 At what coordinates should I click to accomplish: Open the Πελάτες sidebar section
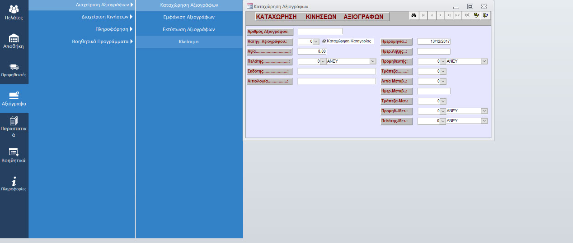(x=14, y=13)
